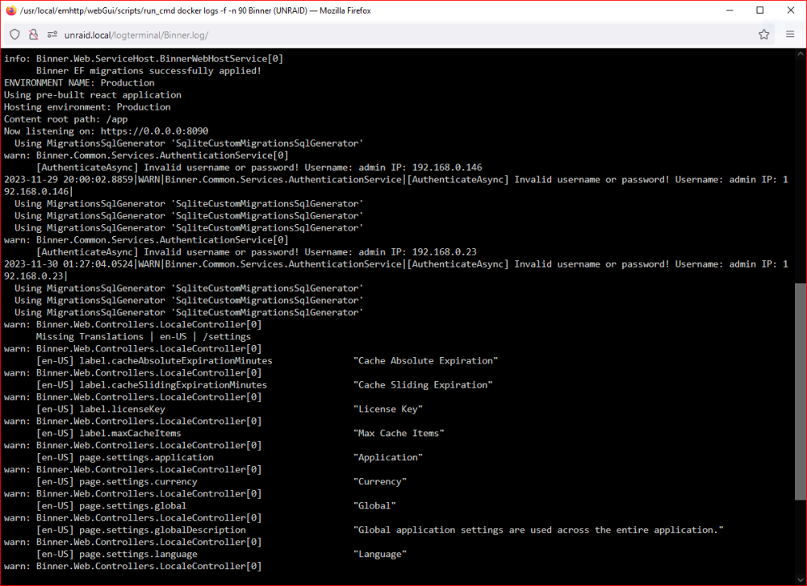Screen dimensions: 807x586
Task: Click "Global application settings are used..." string
Action: click(538, 530)
